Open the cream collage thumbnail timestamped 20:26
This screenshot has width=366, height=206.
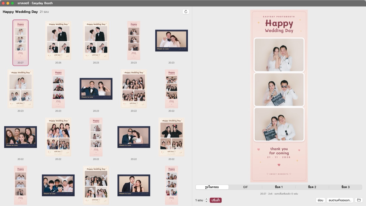click(x=58, y=41)
